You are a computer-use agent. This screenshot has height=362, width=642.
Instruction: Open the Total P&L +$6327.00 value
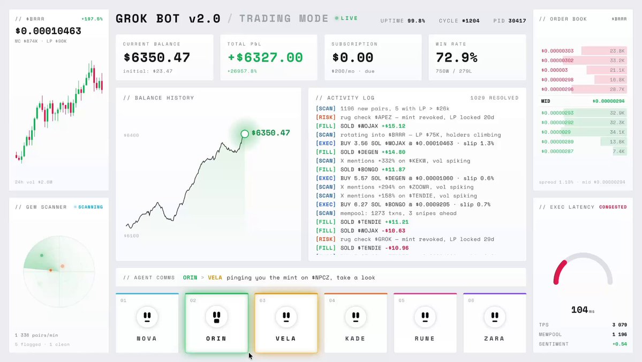tap(266, 57)
